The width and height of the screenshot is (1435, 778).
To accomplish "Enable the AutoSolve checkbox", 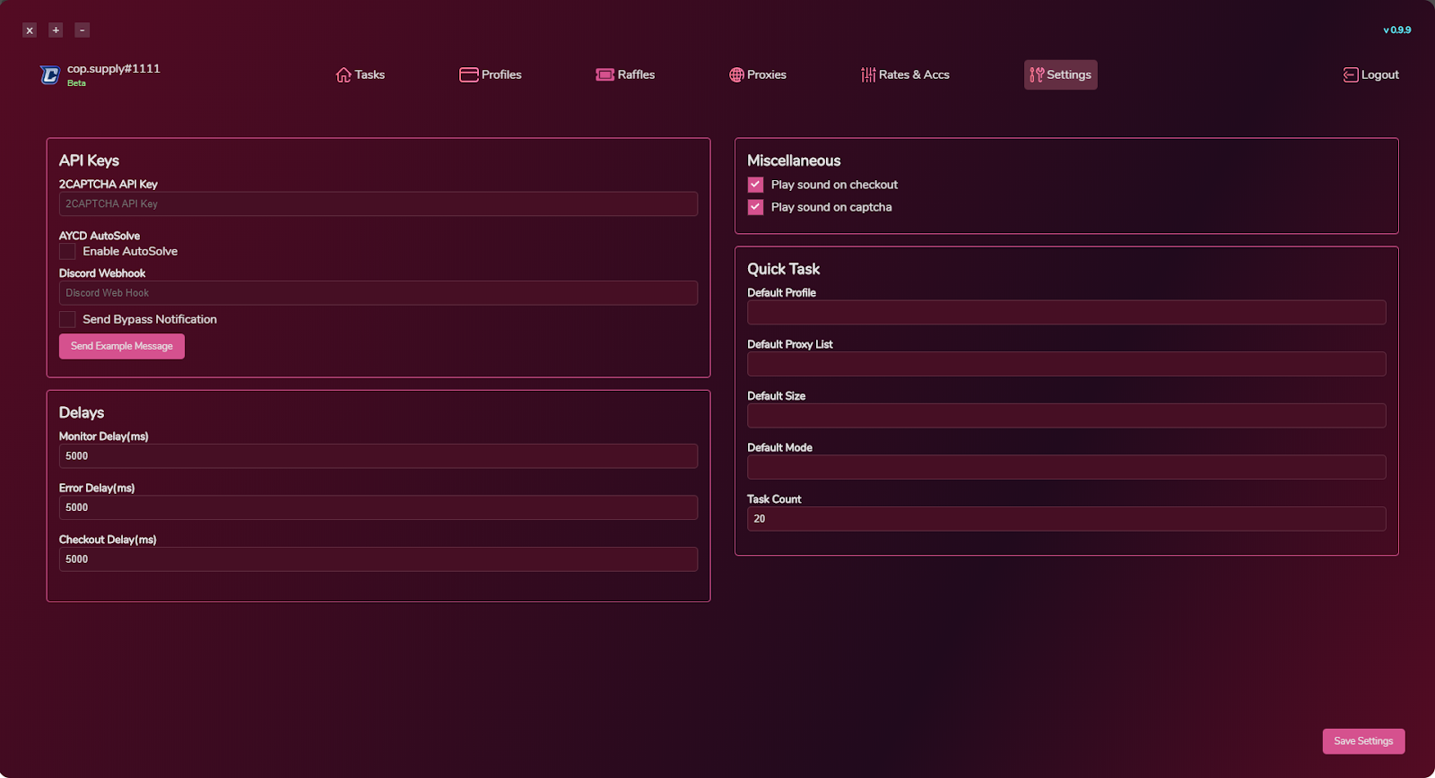I will 67,252.
